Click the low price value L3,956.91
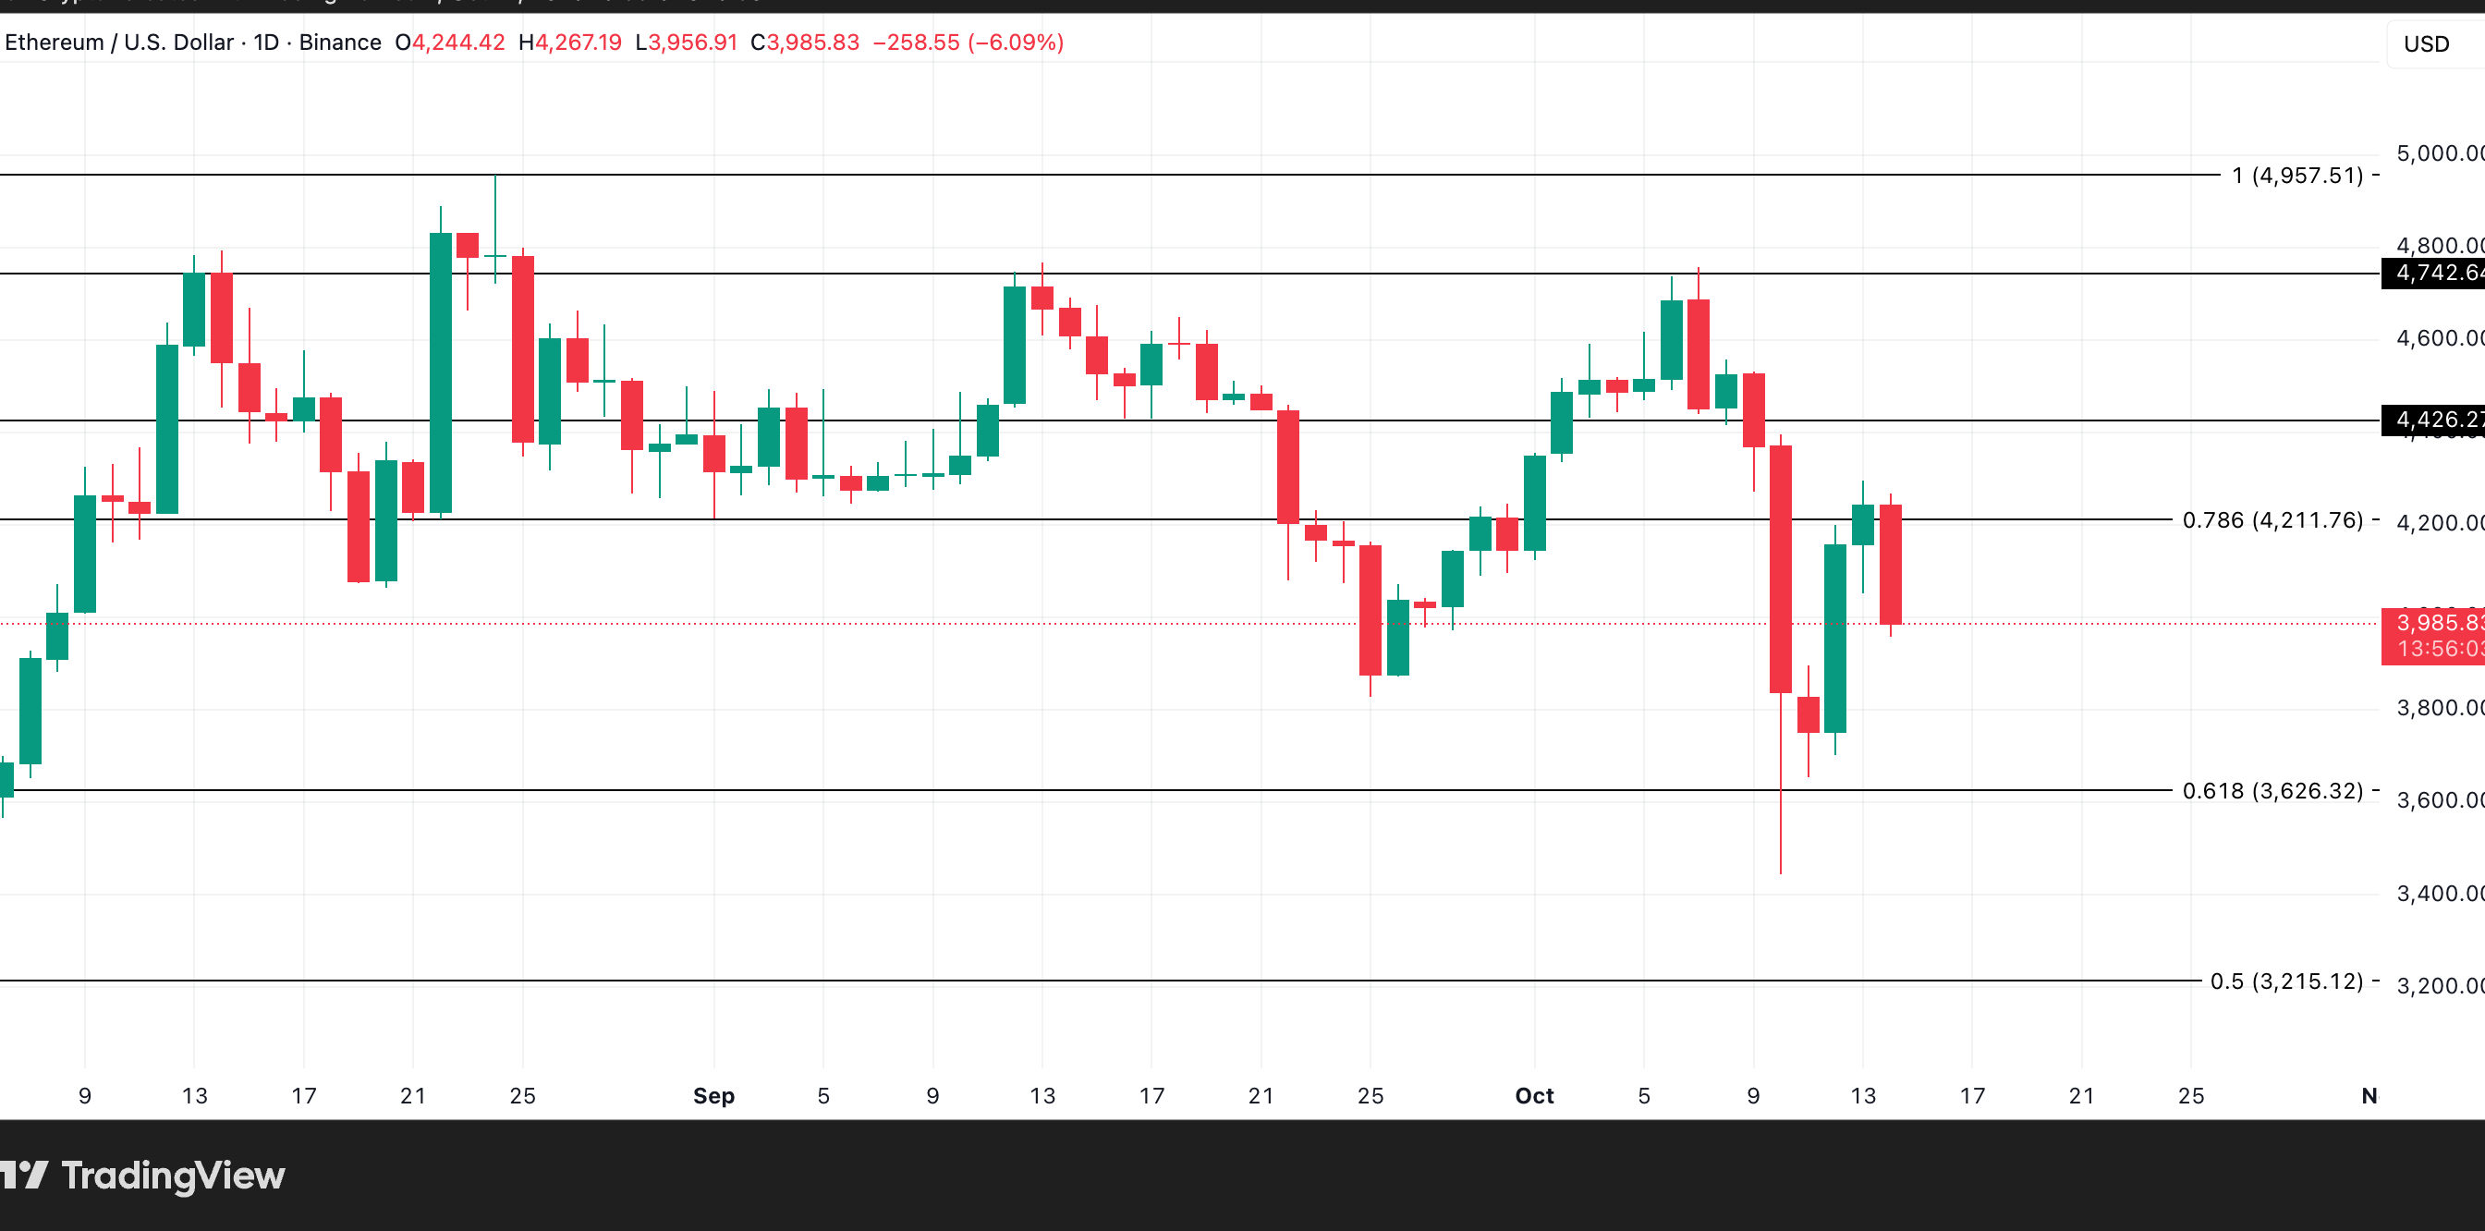Screen dimensions: 2485x1231 [687, 43]
